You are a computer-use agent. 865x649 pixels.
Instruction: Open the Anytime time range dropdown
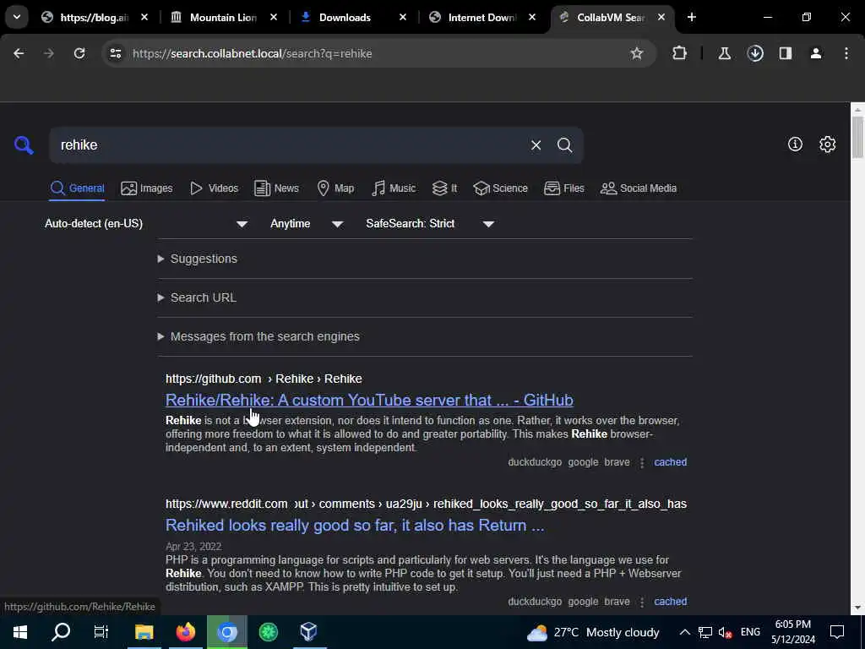307,223
